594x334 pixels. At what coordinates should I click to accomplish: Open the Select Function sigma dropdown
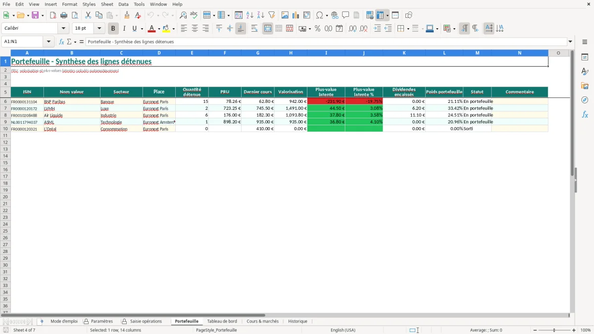tap(75, 42)
